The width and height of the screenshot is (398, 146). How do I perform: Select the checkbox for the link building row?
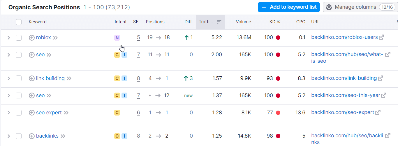coord(19,78)
